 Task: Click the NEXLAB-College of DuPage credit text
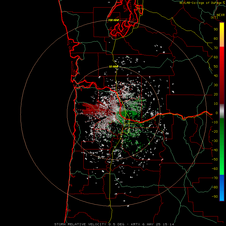coord(202,3)
